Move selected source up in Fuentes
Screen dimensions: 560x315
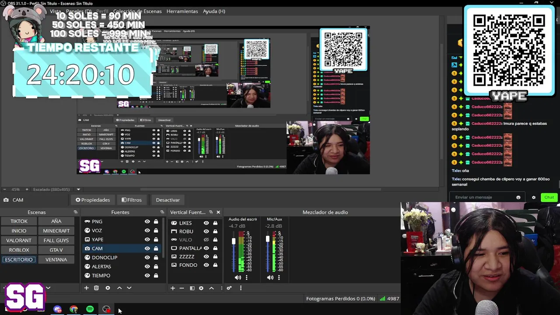[x=119, y=288]
